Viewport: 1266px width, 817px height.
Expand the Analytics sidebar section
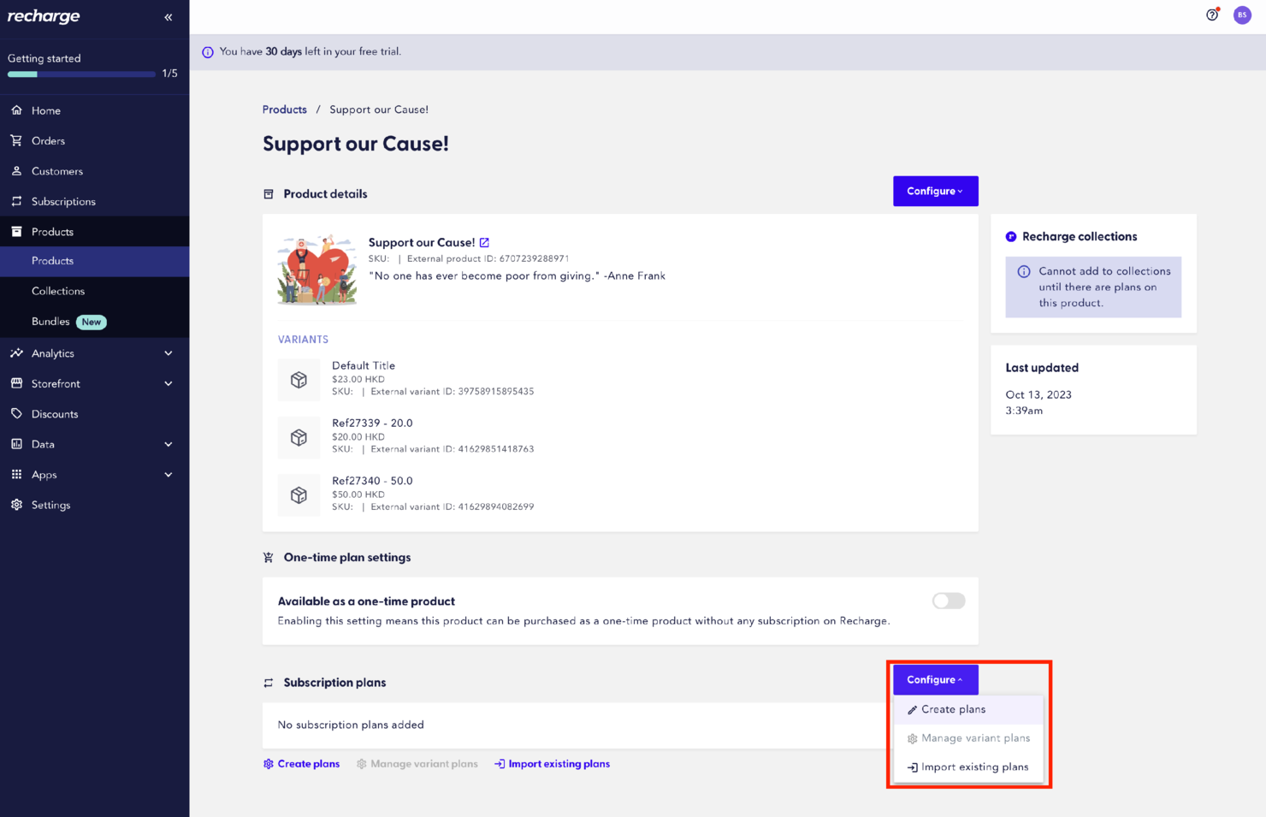point(94,353)
